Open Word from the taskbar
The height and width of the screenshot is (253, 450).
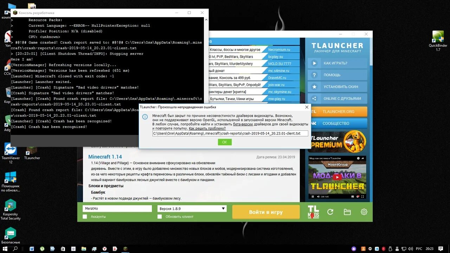coord(32,248)
